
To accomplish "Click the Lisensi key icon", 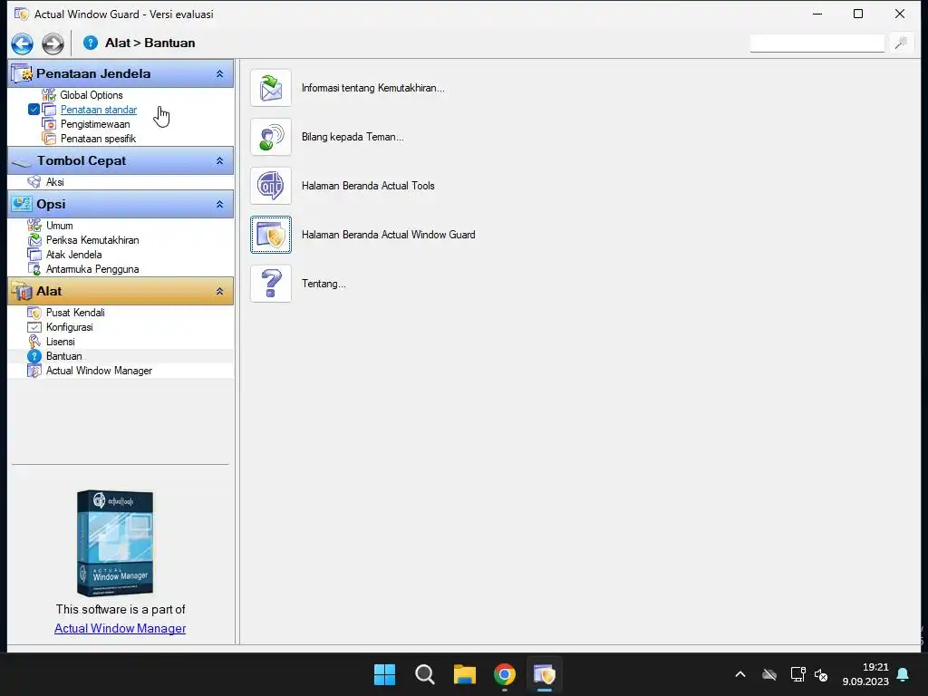I will tap(34, 342).
